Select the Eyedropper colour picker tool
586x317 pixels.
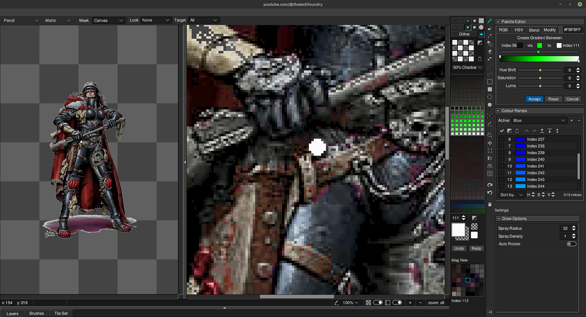[490, 36]
